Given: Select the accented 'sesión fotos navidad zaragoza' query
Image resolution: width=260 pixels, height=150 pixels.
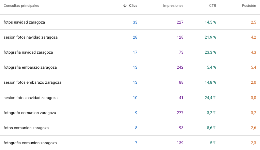Looking at the screenshot, I should [x=30, y=98].
